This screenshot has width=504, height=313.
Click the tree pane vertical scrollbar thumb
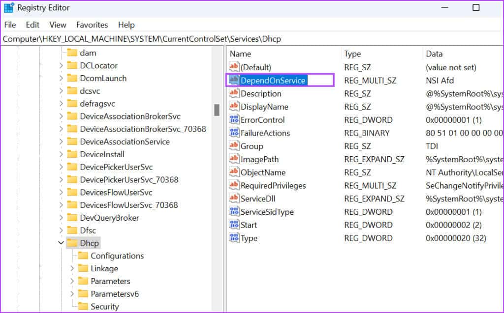tap(217, 110)
